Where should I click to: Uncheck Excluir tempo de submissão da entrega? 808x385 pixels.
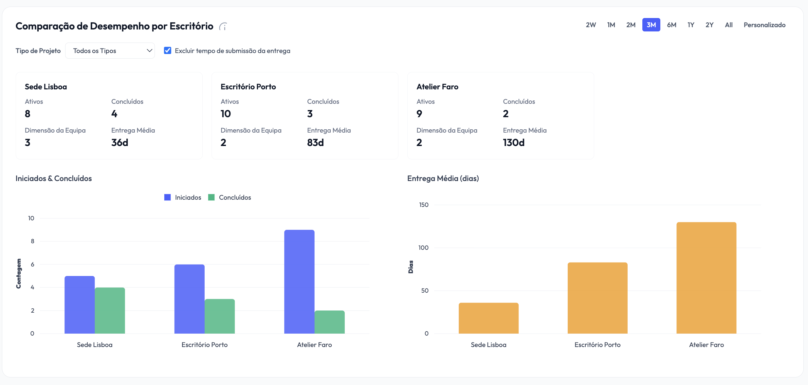click(168, 50)
